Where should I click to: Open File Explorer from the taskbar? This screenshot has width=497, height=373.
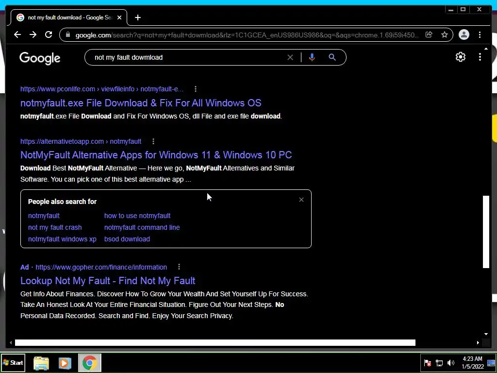[41, 363]
